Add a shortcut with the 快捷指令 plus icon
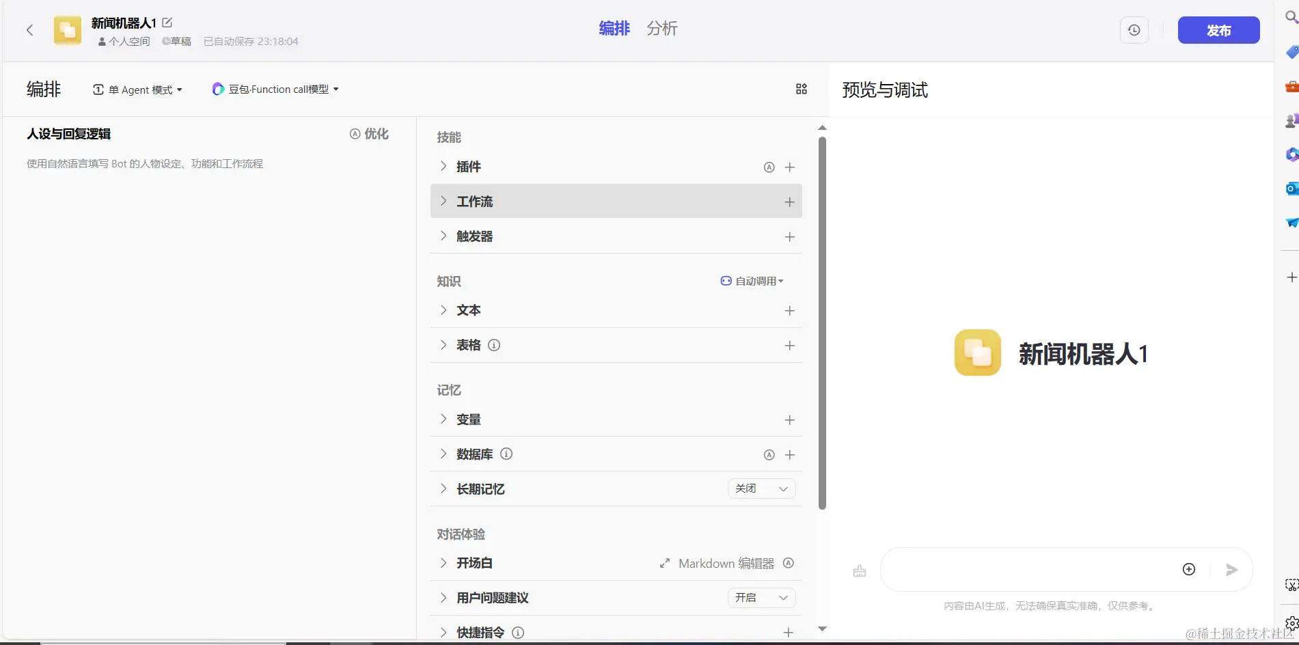1299x645 pixels. point(789,633)
